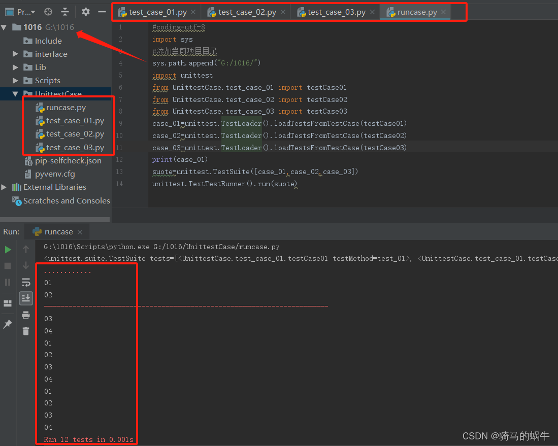Image resolution: width=558 pixels, height=446 pixels.
Task: Select the Include folder
Action: tap(43, 41)
